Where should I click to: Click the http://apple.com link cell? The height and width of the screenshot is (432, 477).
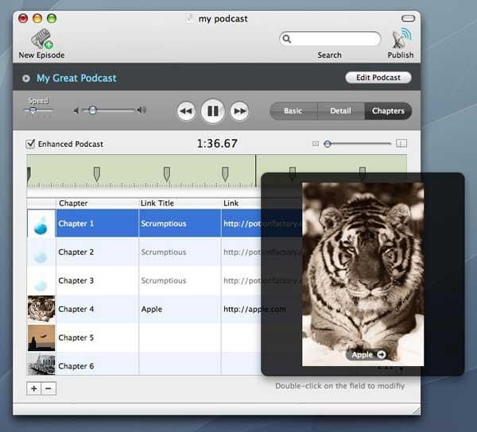(x=254, y=309)
